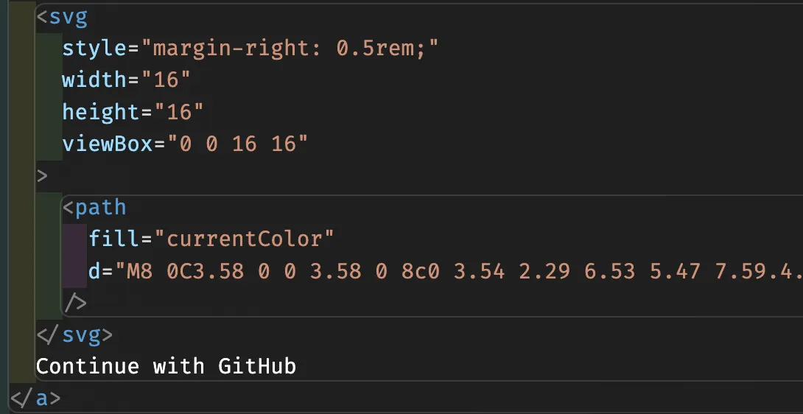The width and height of the screenshot is (803, 414).
Task: Click the purple indentation block beside the fill attribute
Action: pos(74,255)
